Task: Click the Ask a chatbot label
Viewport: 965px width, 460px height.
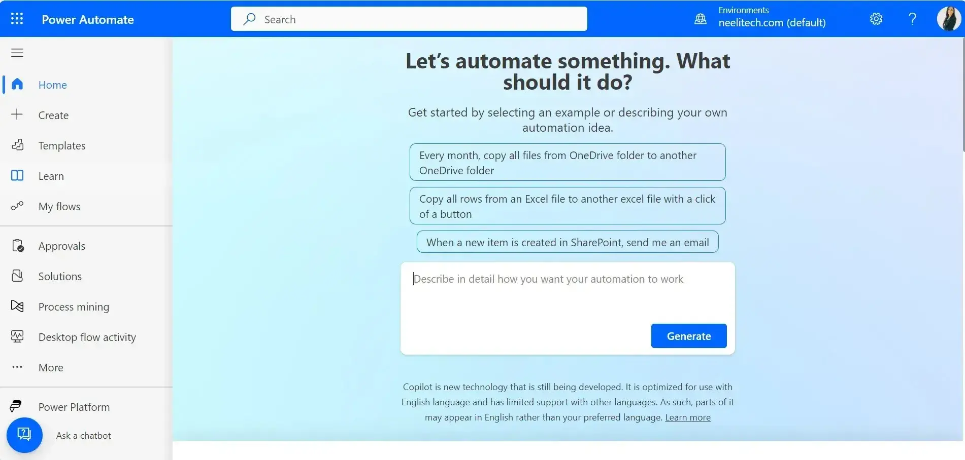Action: point(84,435)
